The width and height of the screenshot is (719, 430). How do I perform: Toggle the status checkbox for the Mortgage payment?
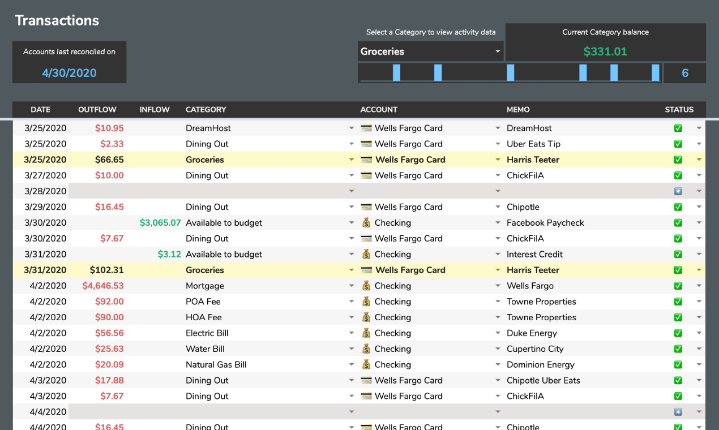coord(678,286)
